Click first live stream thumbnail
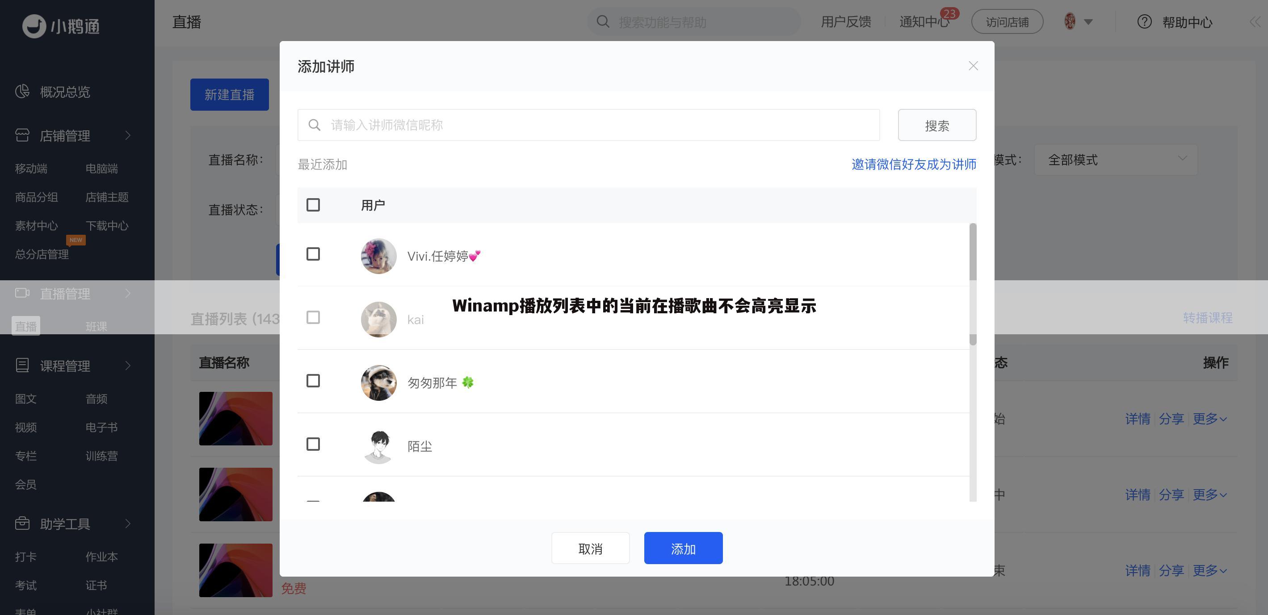Viewport: 1268px width, 615px height. [235, 418]
